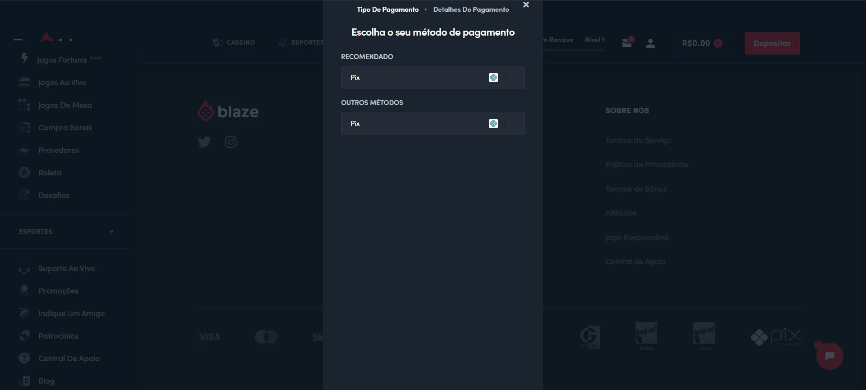The width and height of the screenshot is (866, 390).
Task: Open the user profile icon
Action: (650, 43)
